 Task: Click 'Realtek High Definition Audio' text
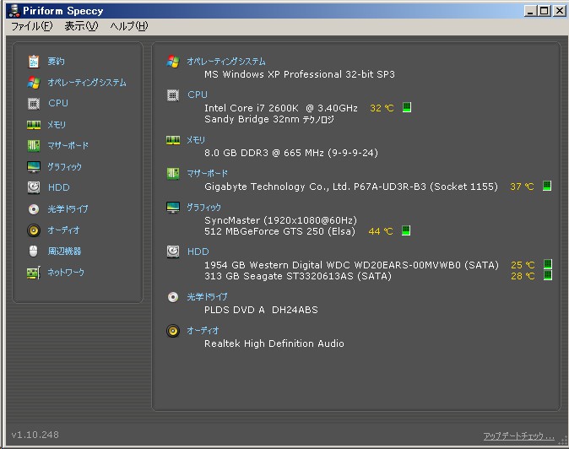pyautogui.click(x=274, y=344)
